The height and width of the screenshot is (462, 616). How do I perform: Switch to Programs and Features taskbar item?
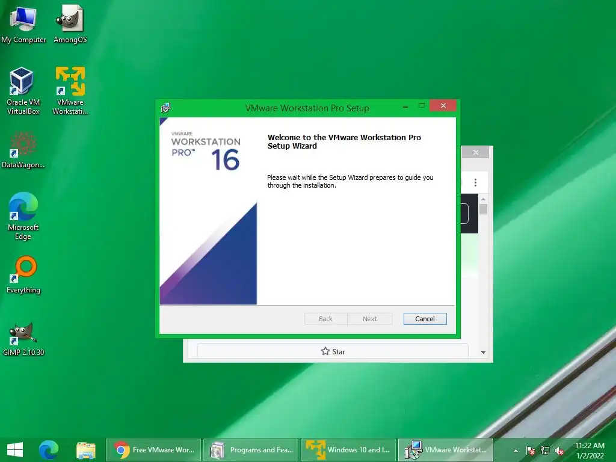pos(251,450)
